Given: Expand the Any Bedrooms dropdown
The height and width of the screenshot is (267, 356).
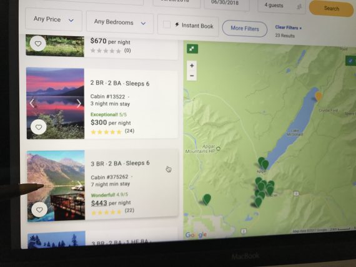Looking at the screenshot, I should point(120,22).
